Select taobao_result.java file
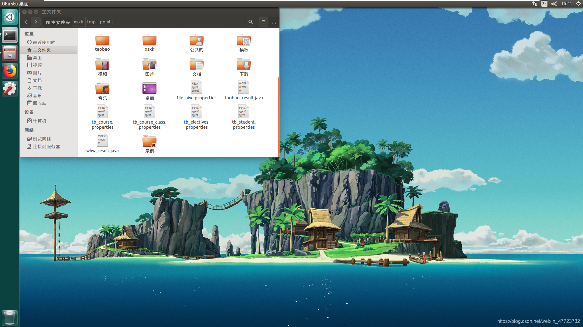Image resolution: width=583 pixels, height=327 pixels. tap(244, 90)
